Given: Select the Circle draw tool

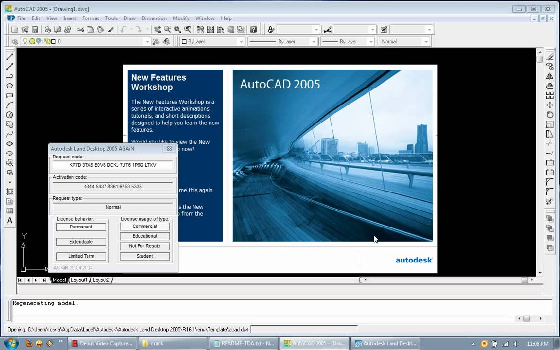Looking at the screenshot, I should pos(10,115).
